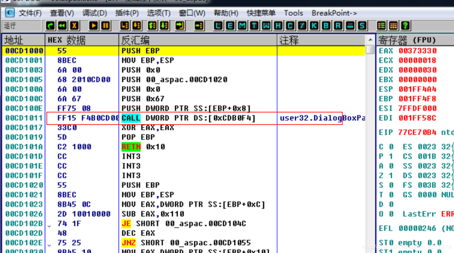Open the 文件(F) menu
This screenshot has width=454, height=253.
(x=30, y=13)
